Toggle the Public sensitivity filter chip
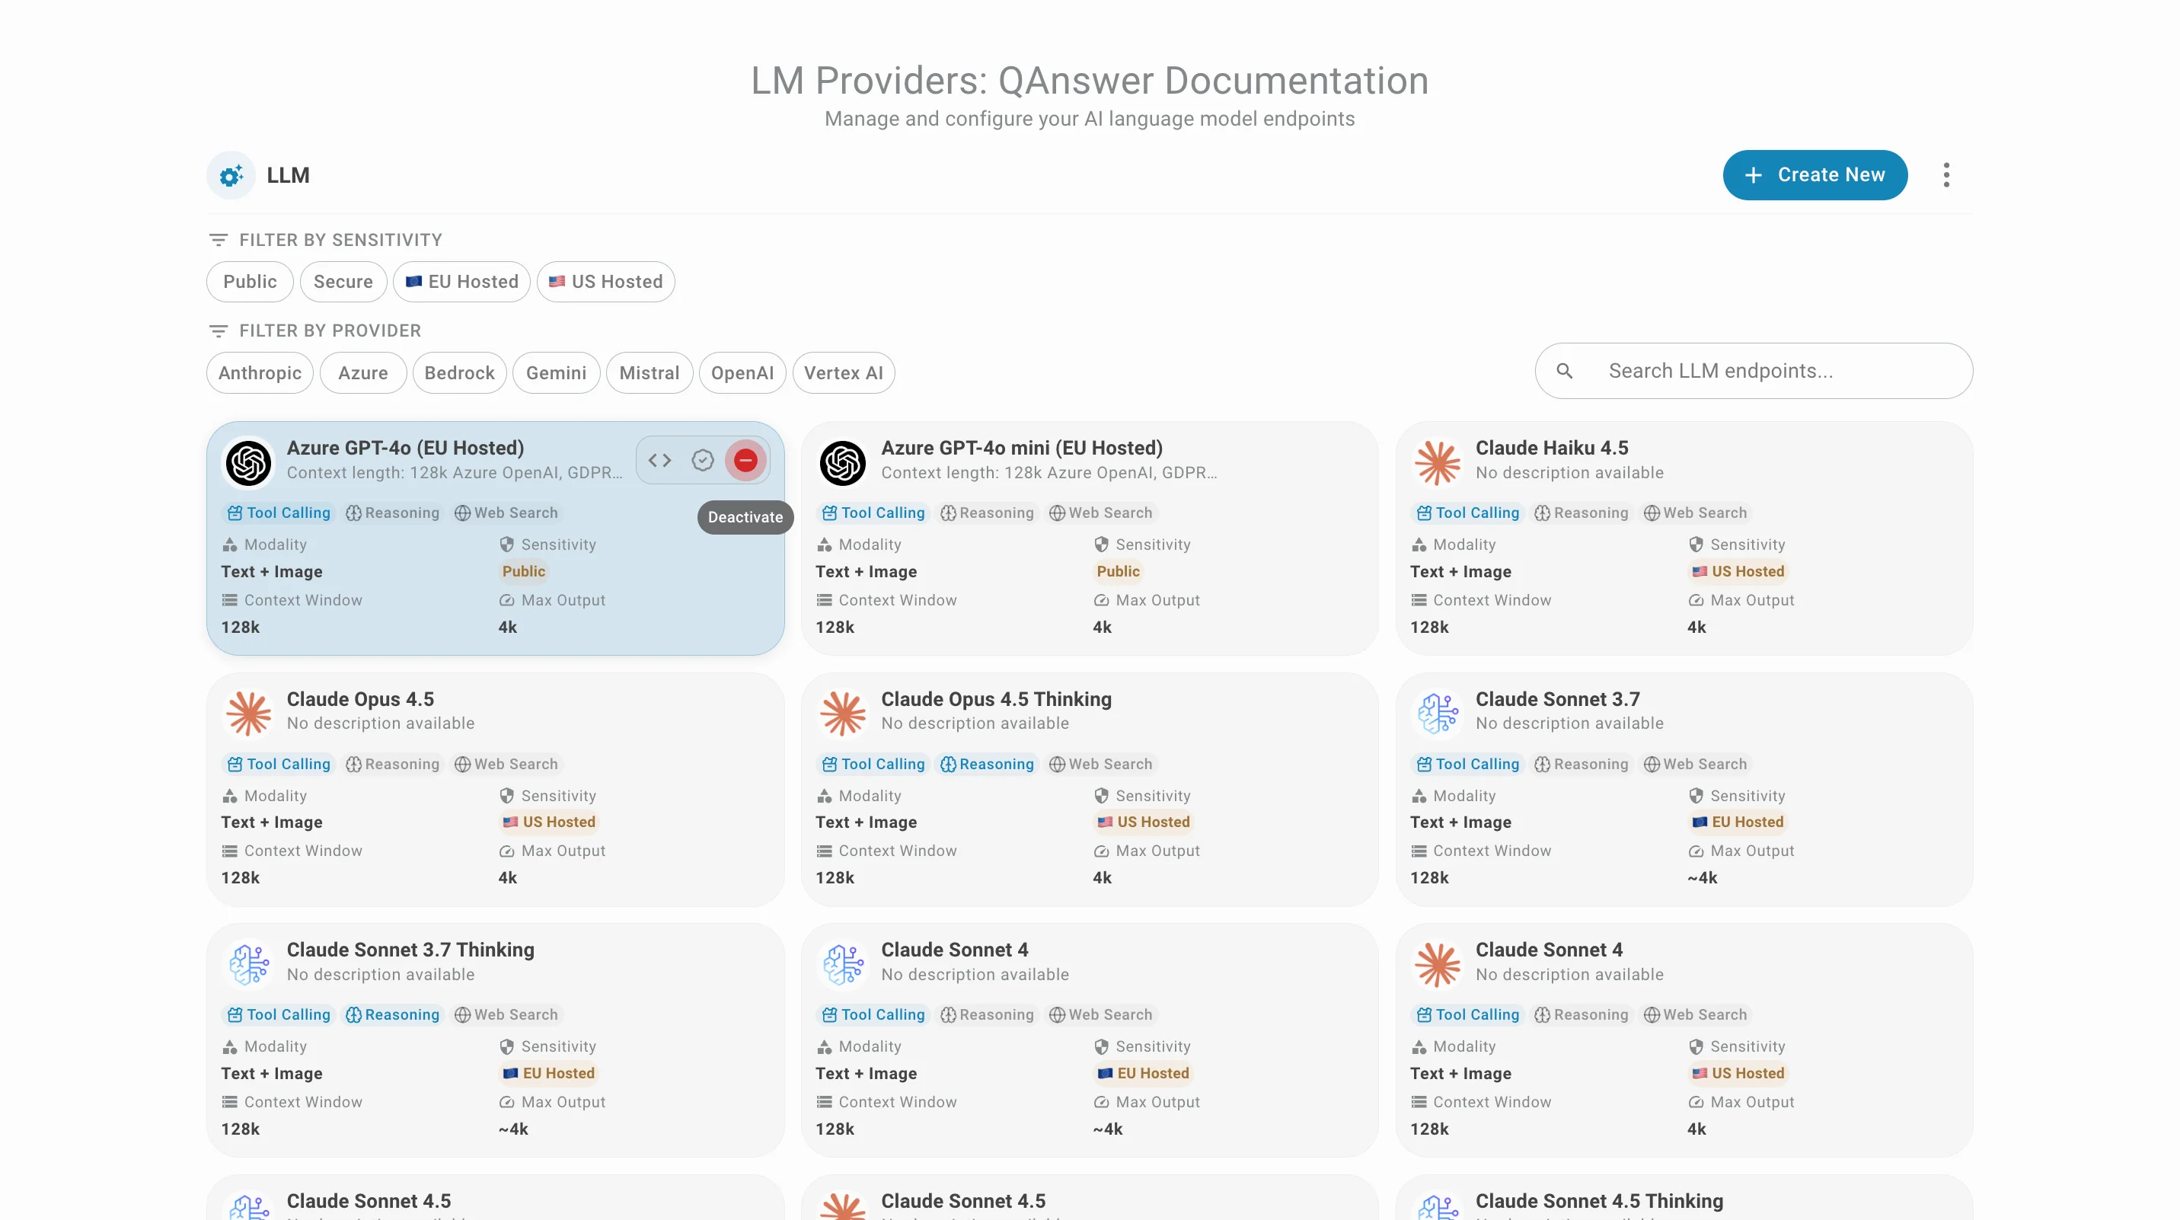This screenshot has height=1220, width=2180. [x=250, y=282]
